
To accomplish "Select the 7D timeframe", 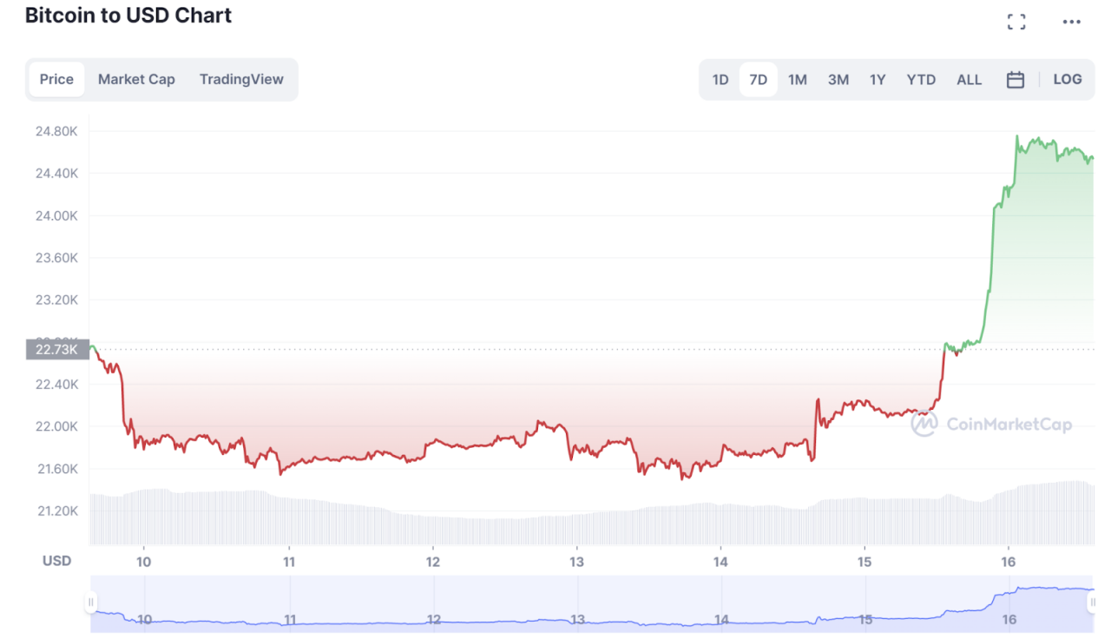I will (x=758, y=78).
